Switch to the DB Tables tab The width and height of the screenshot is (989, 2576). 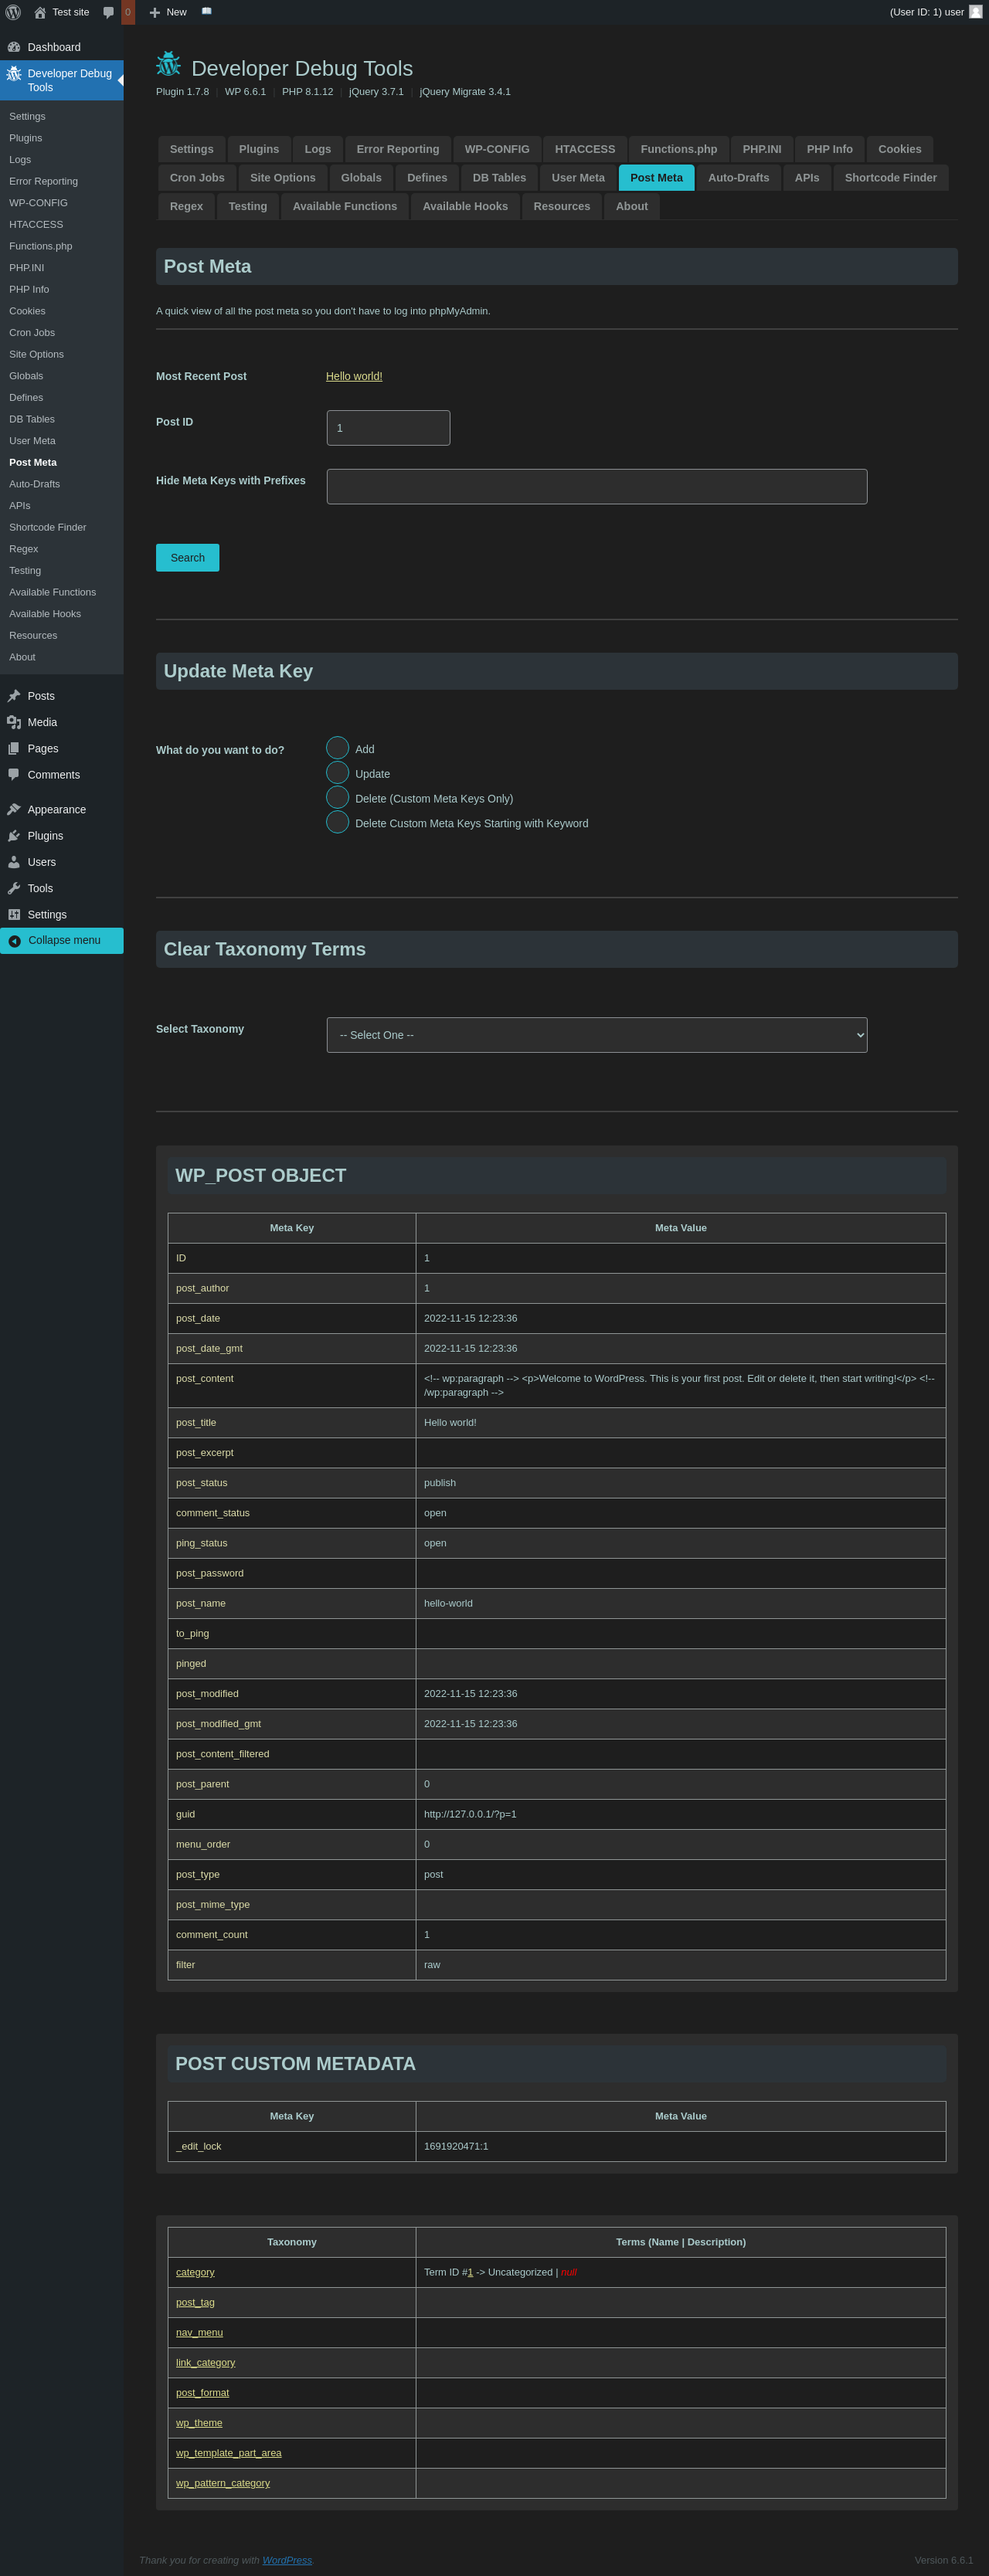click(x=499, y=178)
